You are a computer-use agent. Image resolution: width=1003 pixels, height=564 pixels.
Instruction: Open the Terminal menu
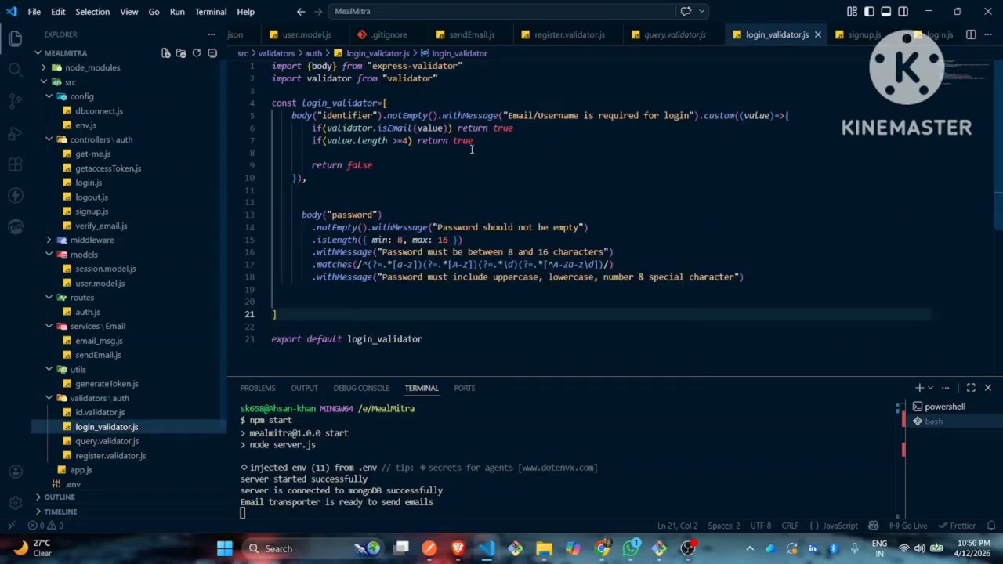click(x=211, y=12)
